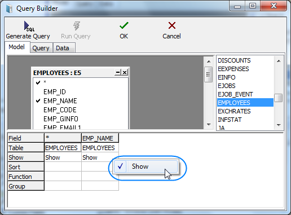This screenshot has width=291, height=215.
Task: Click Table cell under EMP_NAME column
Action: [x=100, y=148]
